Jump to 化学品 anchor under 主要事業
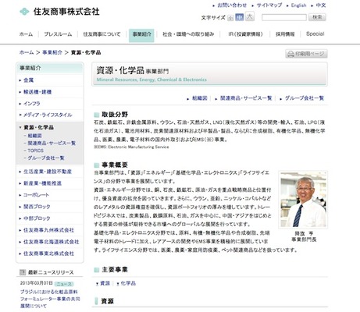This screenshot has width=360, height=312. [x=128, y=283]
